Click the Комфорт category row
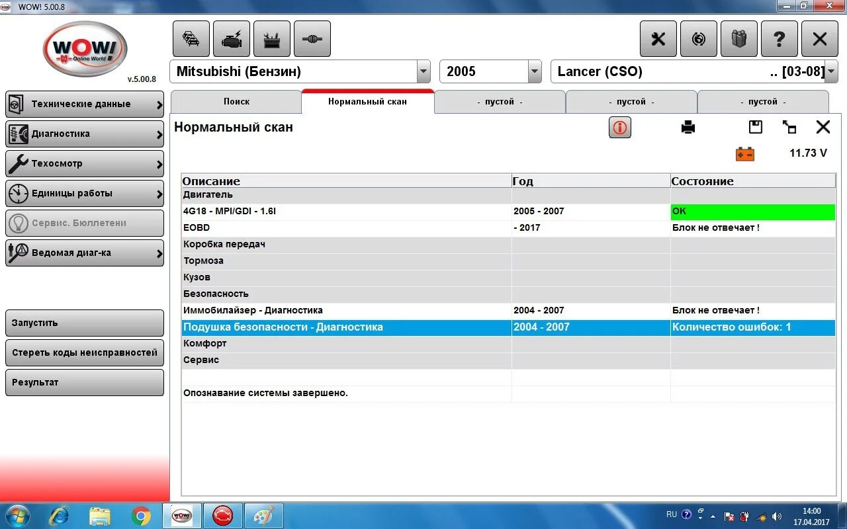This screenshot has height=529, width=847. (508, 344)
